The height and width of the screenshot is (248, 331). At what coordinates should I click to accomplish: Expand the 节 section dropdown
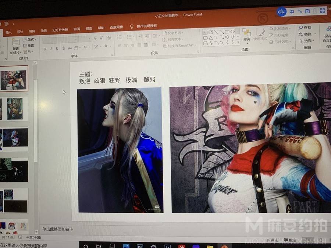click(28, 52)
